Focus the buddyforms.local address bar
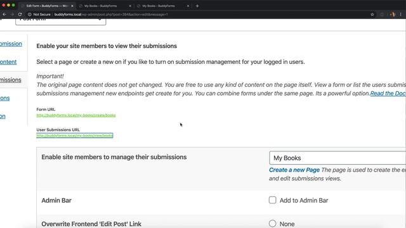 (x=111, y=15)
